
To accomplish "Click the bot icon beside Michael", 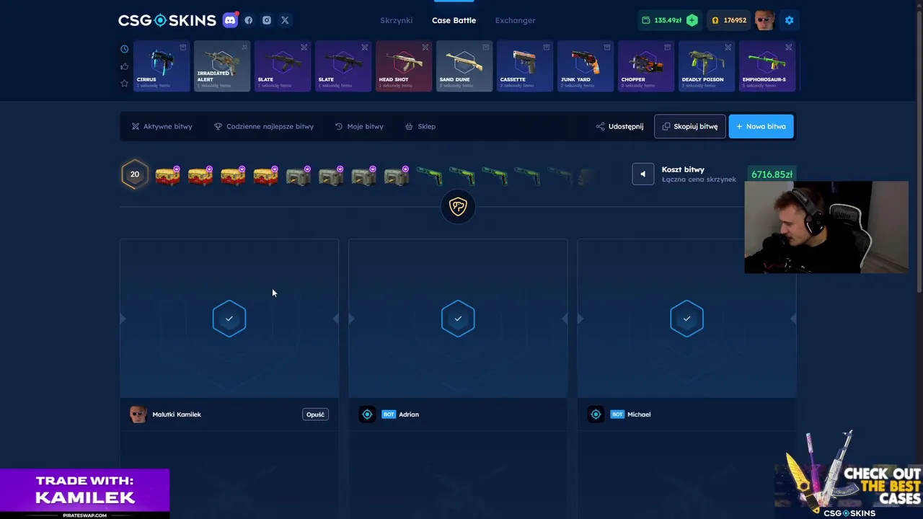I will pos(596,414).
